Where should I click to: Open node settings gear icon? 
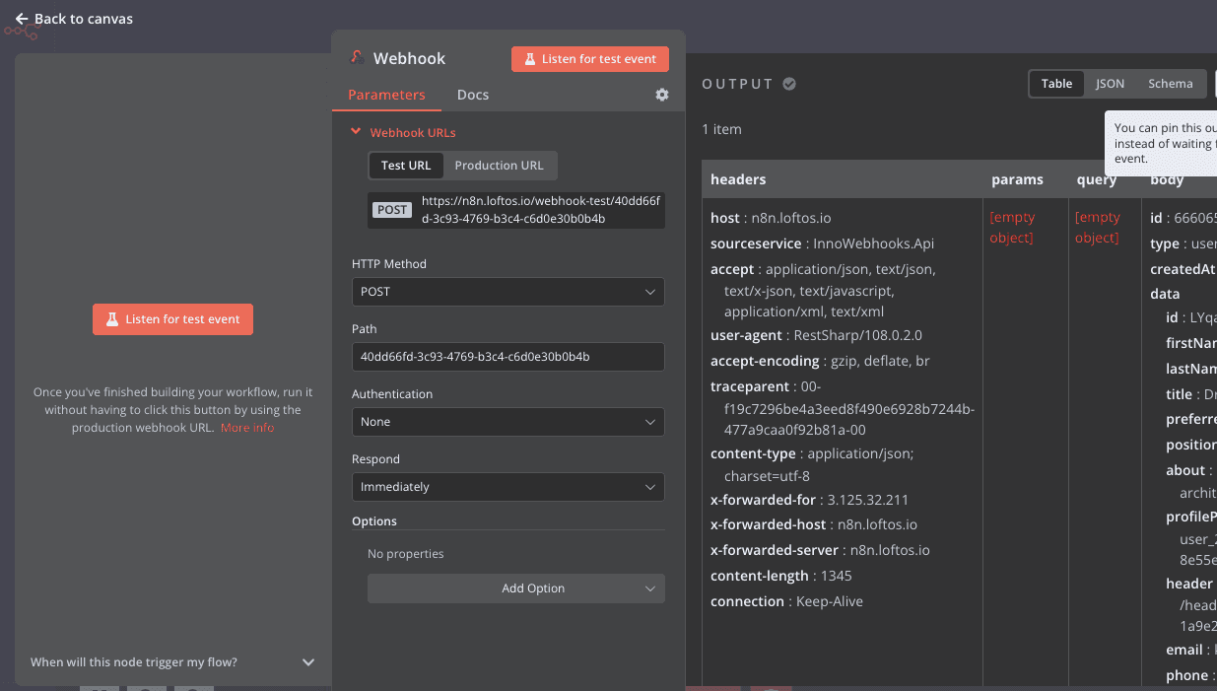[662, 95]
